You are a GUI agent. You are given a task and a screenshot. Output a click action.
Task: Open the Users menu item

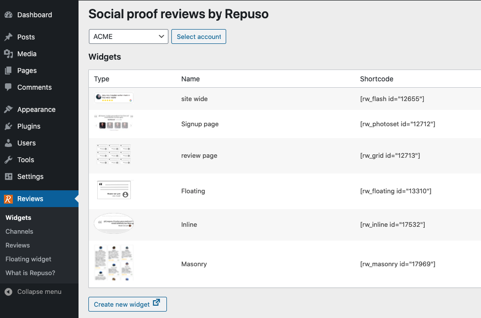(x=40, y=143)
